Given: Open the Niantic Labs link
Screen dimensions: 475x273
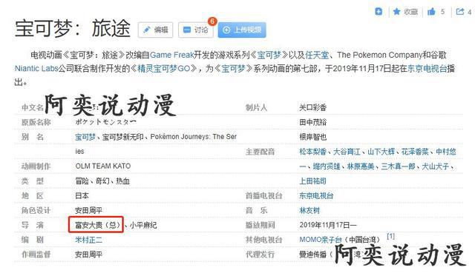Looking at the screenshot, I should coord(36,69).
